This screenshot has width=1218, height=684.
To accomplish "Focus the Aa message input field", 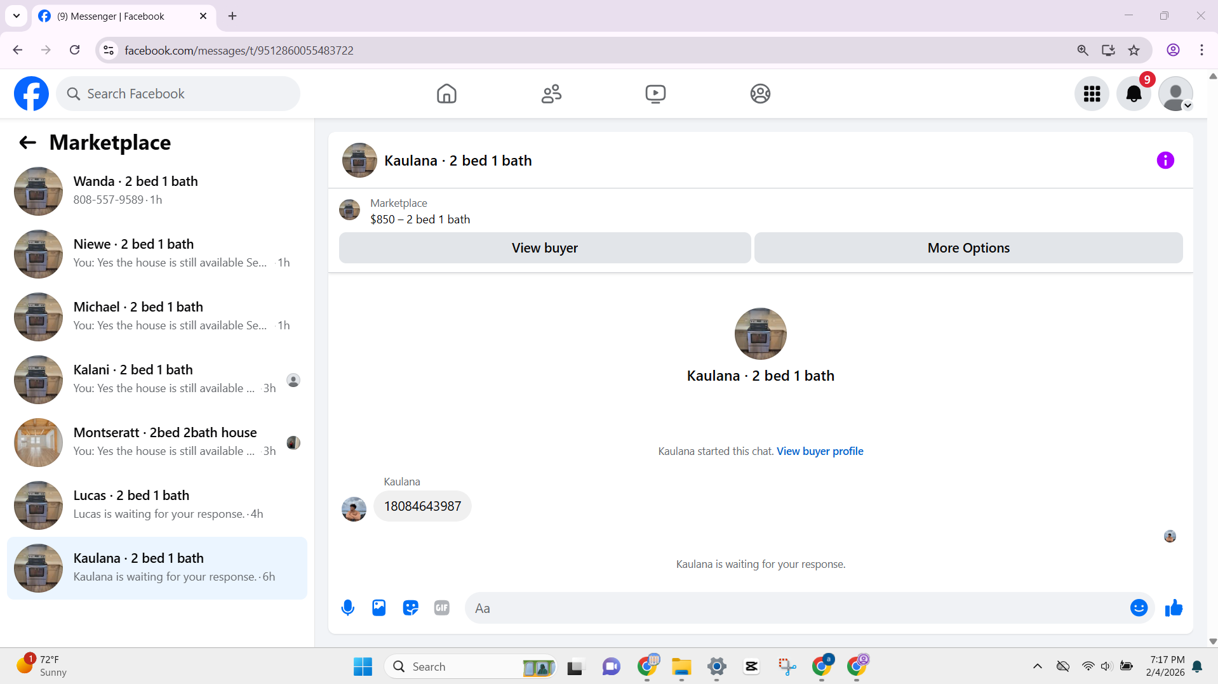I will (x=797, y=608).
